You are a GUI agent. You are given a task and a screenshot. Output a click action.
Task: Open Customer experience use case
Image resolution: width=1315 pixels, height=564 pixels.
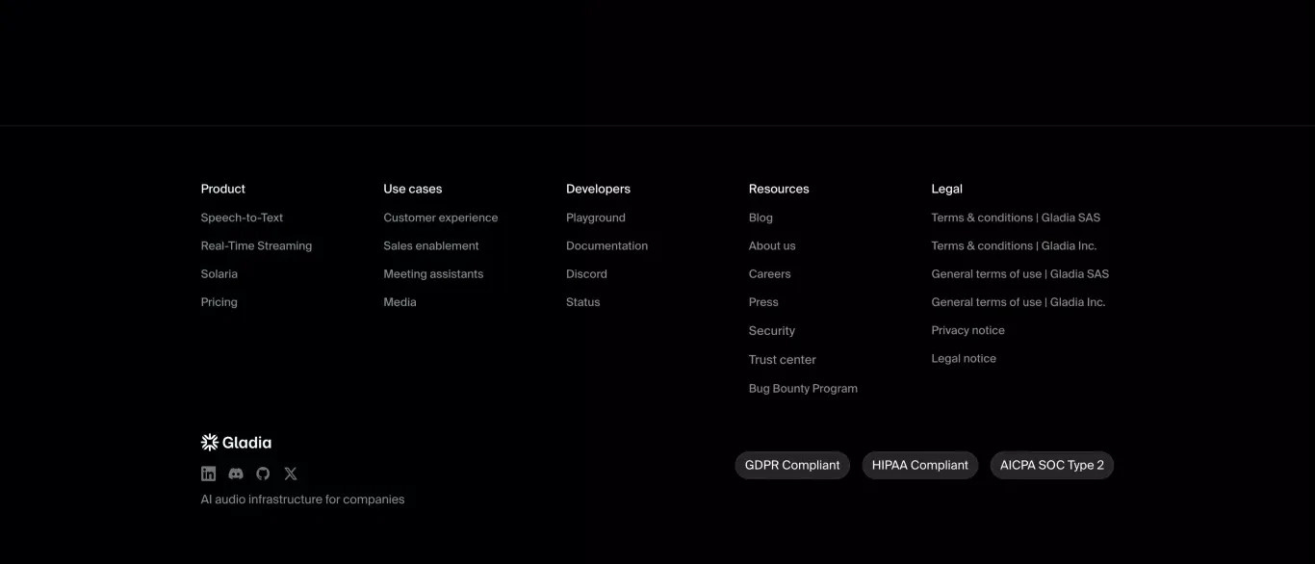[x=441, y=218]
